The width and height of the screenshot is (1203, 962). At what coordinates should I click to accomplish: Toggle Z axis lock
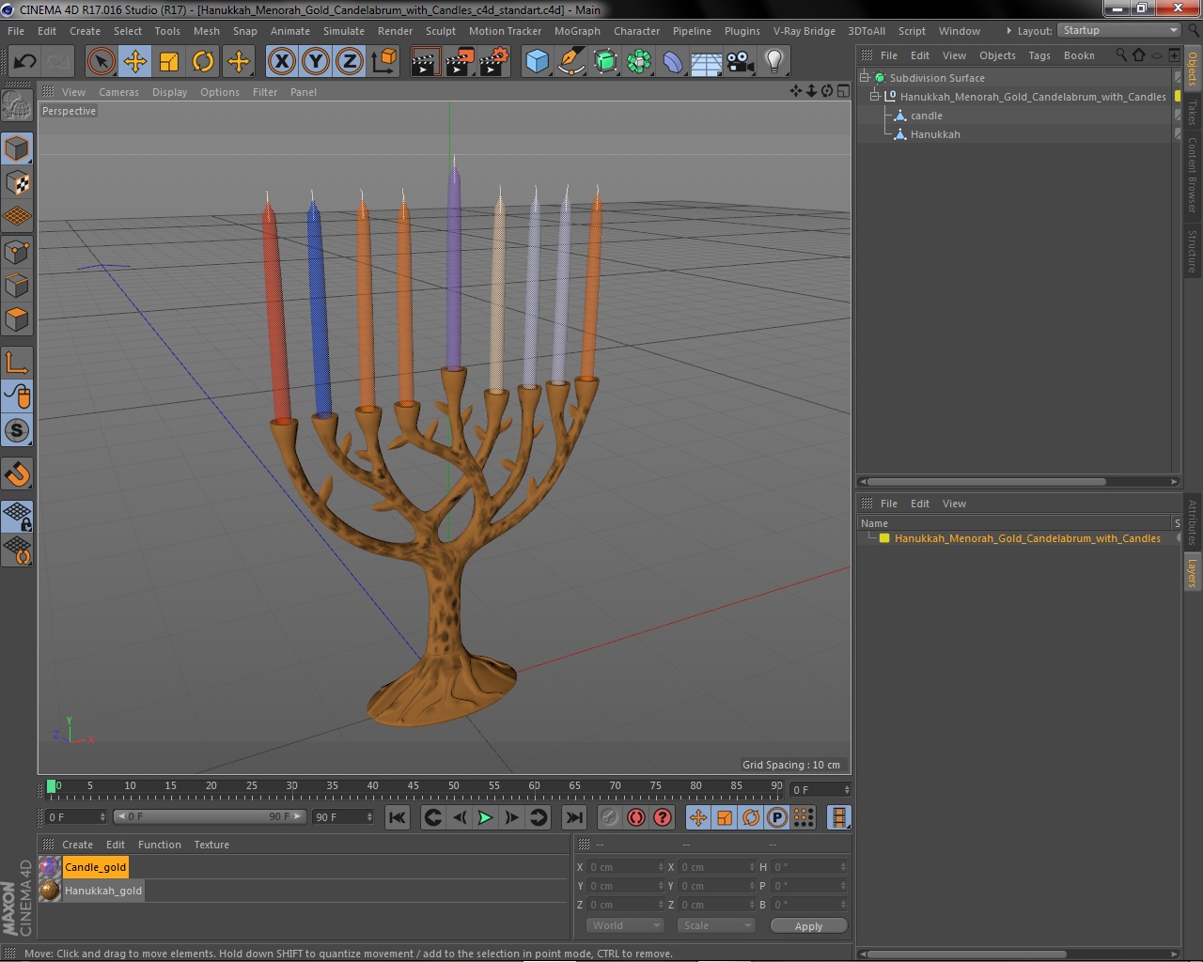click(350, 62)
